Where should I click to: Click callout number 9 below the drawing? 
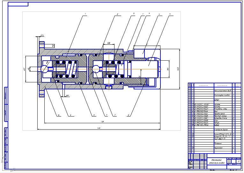tap(70, 115)
